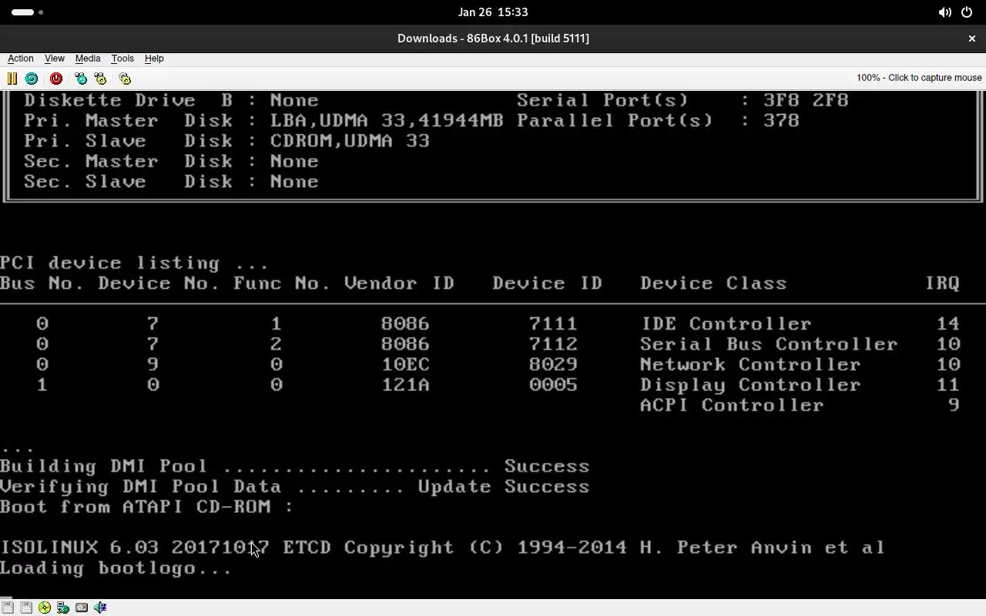The width and height of the screenshot is (986, 616).
Task: Click the 'Parallel Port(s)' label
Action: coord(615,121)
